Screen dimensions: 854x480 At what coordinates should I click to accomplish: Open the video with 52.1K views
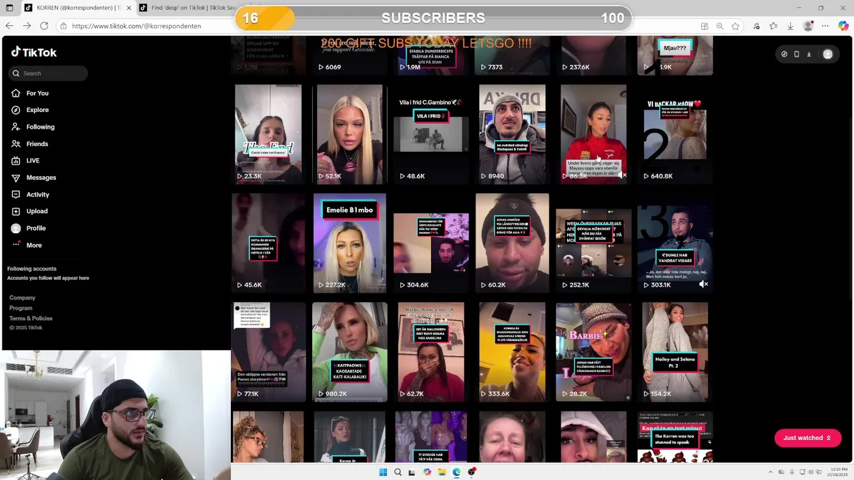(350, 134)
